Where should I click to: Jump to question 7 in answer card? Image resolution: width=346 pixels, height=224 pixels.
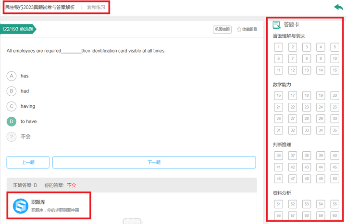point(293,59)
